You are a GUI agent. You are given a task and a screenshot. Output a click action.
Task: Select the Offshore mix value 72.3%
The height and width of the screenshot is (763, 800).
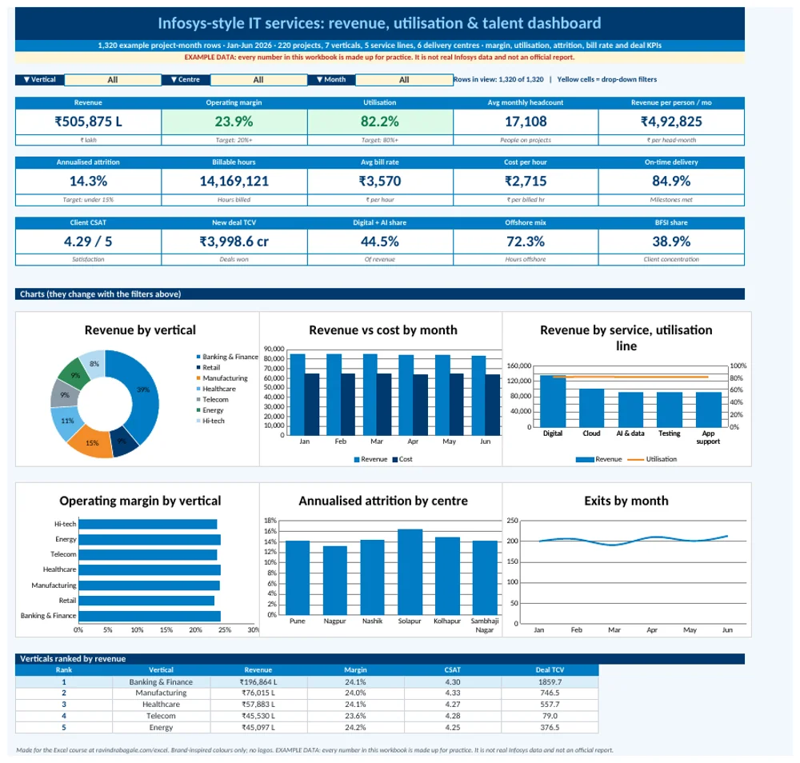526,242
